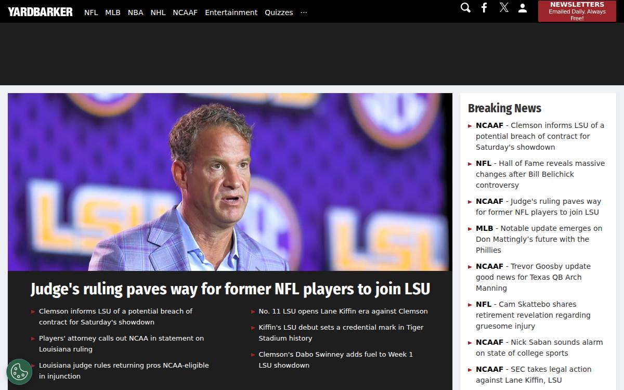
Task: Read SEC takes legal action against Lane Kiffin
Action: (534, 375)
